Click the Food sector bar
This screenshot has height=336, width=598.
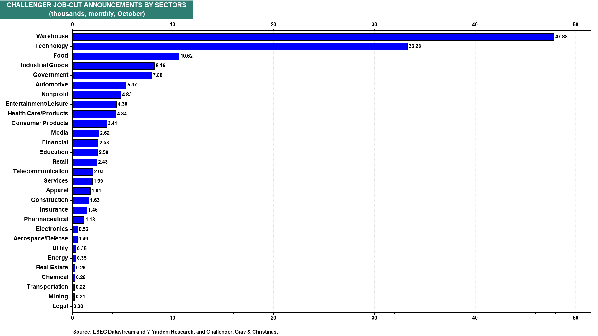point(126,56)
